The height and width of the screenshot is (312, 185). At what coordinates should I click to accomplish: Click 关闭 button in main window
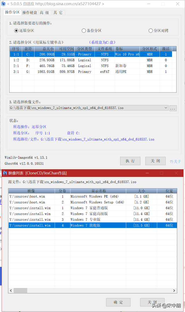tap(156, 161)
